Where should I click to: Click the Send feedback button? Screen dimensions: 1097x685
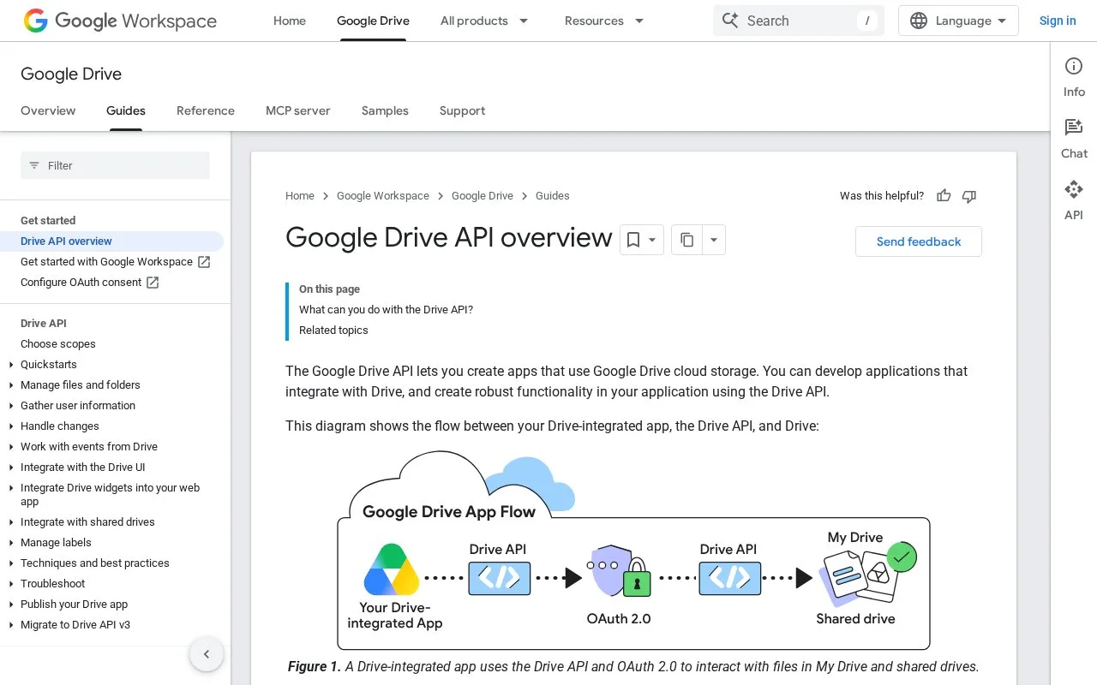click(x=919, y=241)
